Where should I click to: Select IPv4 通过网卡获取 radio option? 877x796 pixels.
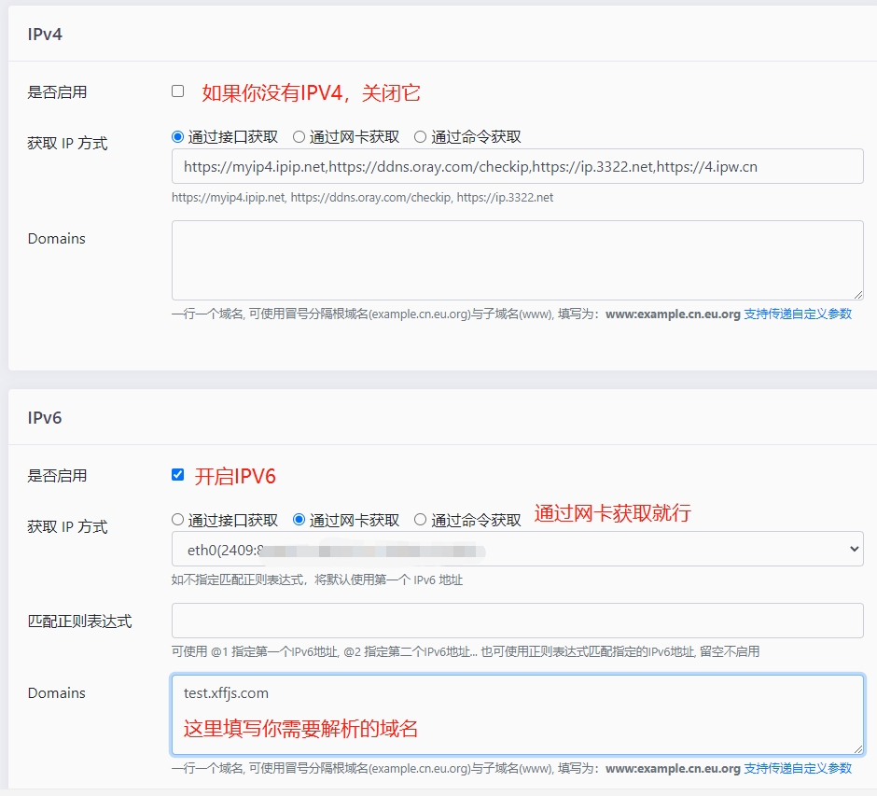pyautogui.click(x=299, y=137)
